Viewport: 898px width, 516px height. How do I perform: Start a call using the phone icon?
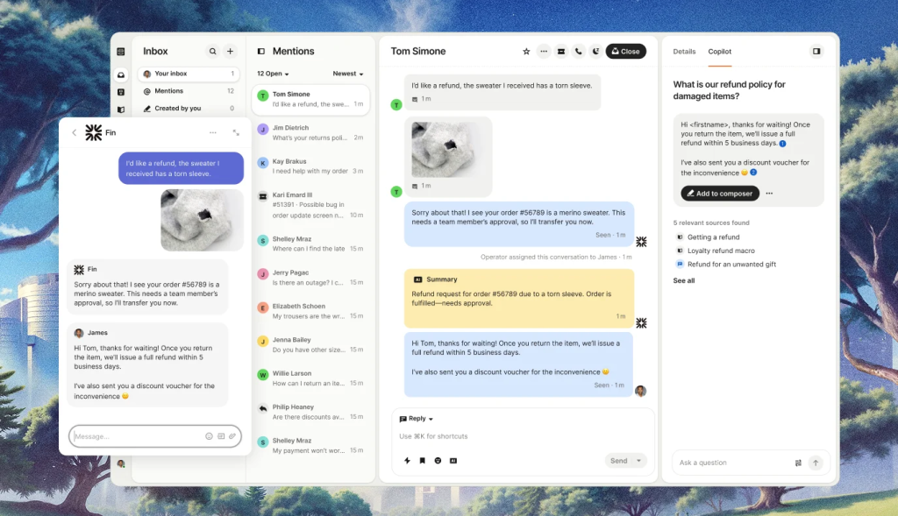click(x=578, y=51)
